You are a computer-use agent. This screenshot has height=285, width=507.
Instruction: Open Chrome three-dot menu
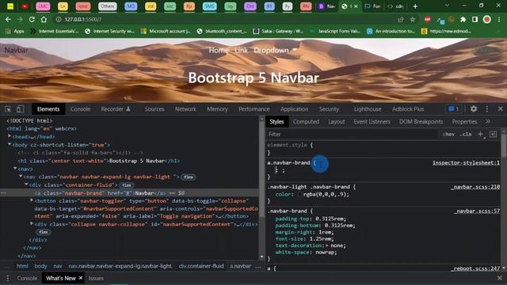click(x=499, y=19)
